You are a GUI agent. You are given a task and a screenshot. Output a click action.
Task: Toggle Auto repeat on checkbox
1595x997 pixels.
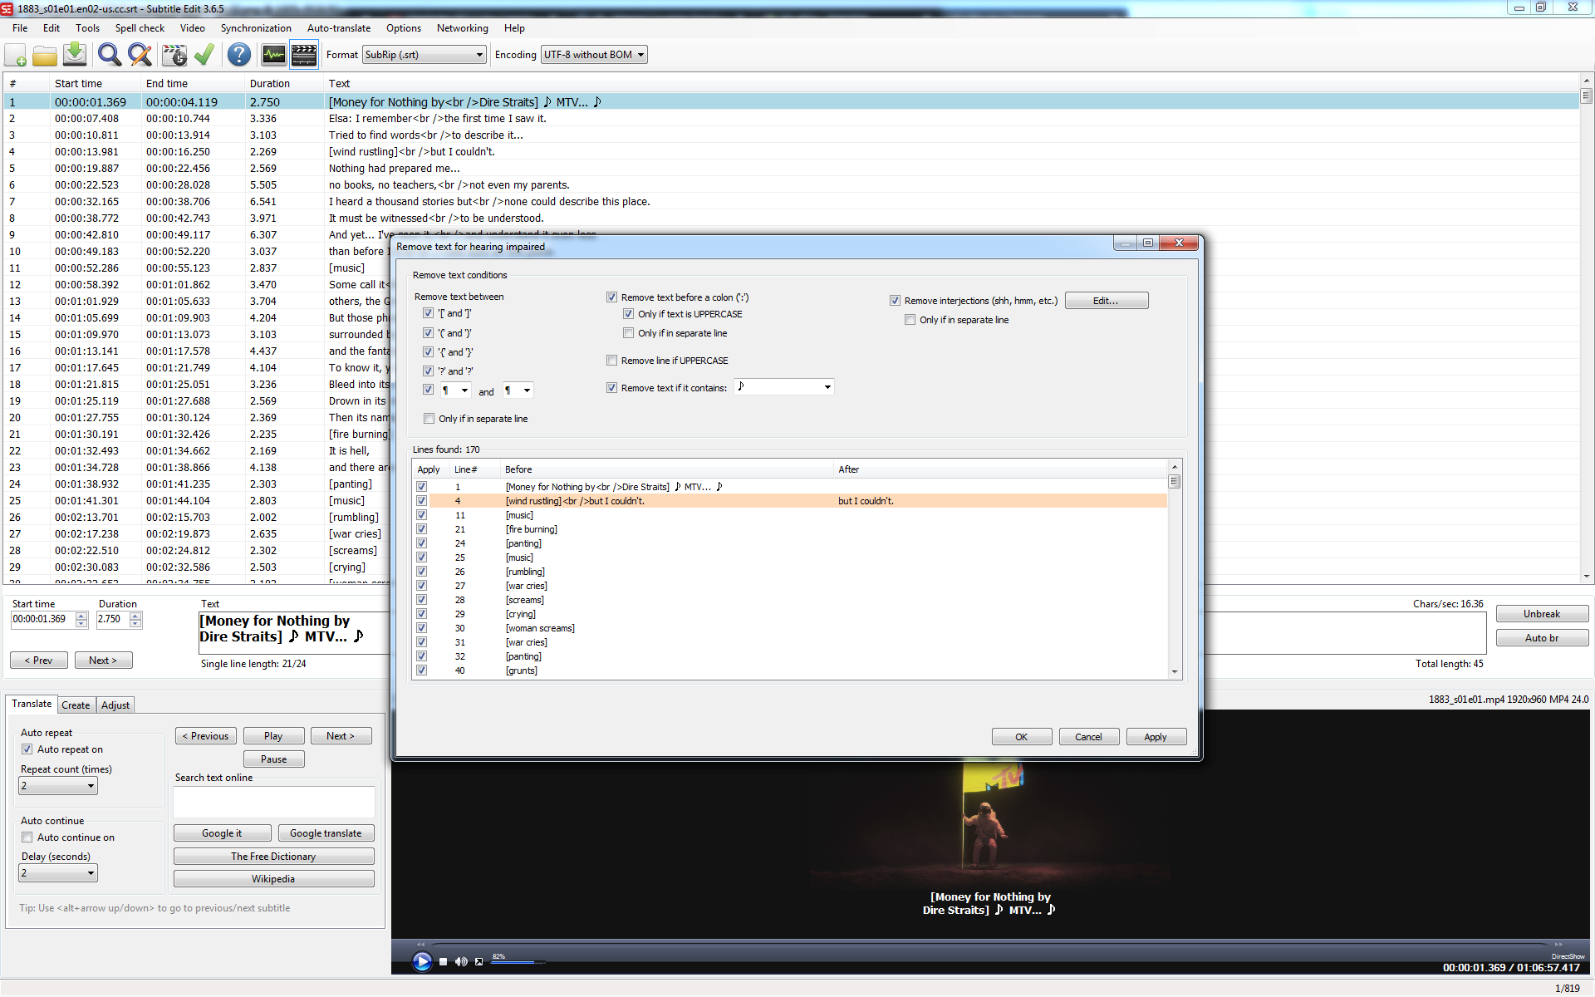(x=27, y=749)
